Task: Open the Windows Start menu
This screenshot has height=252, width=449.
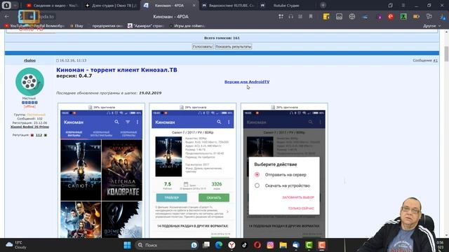Action: pyautogui.click(x=127, y=245)
